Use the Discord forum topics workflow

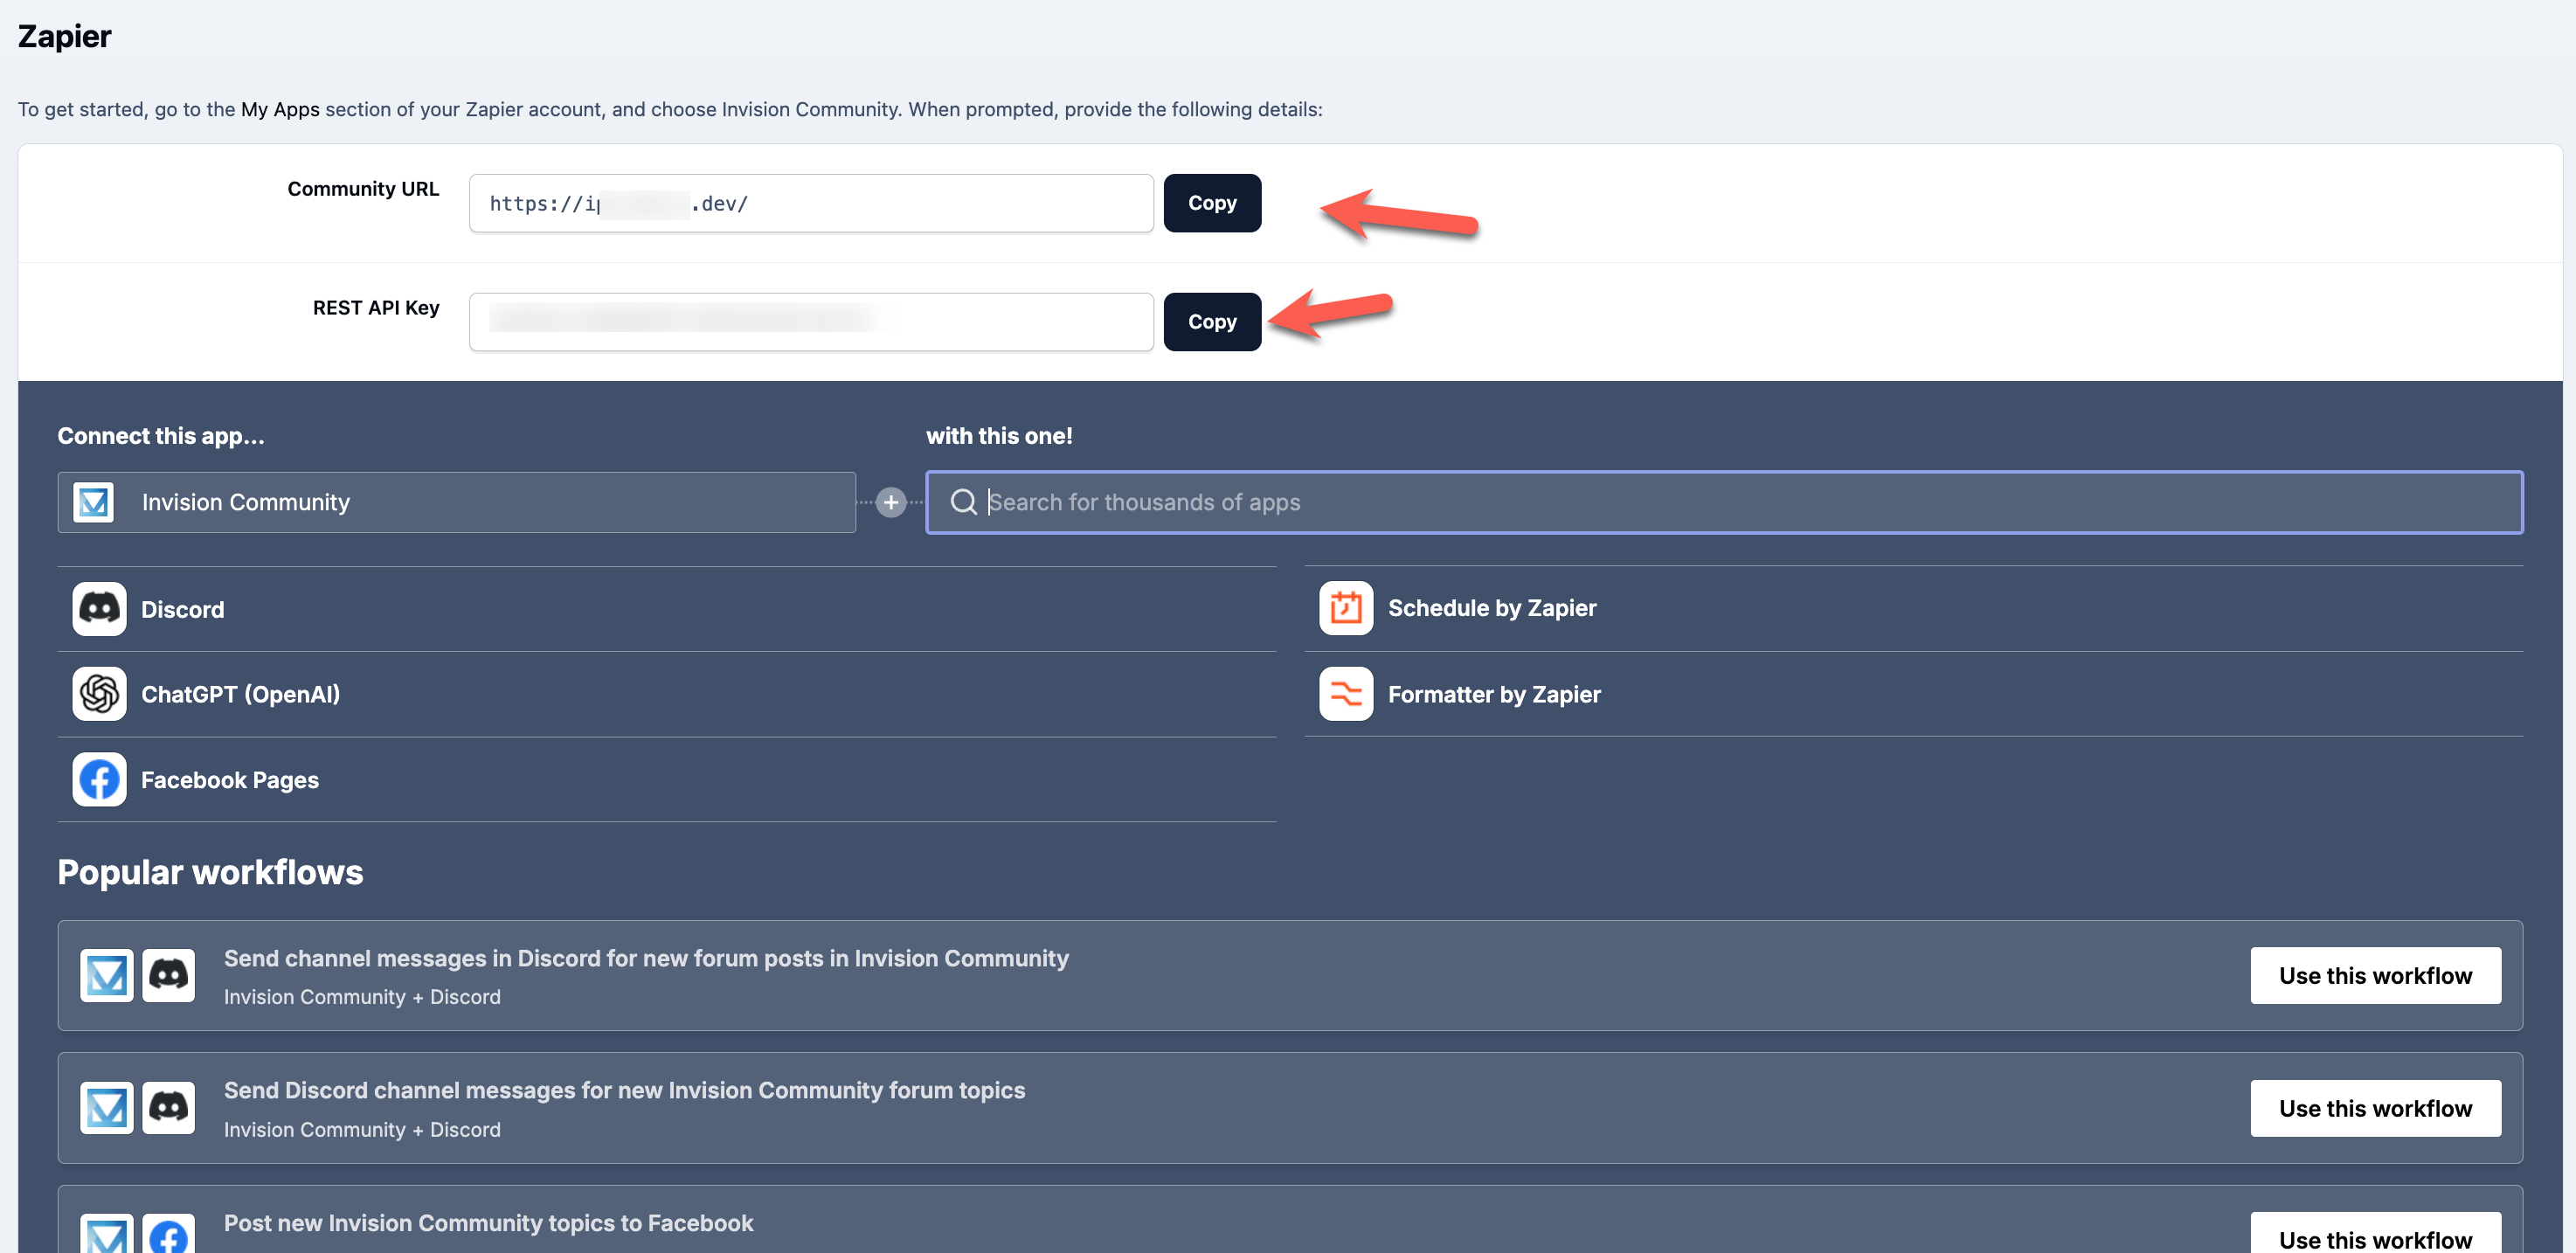tap(2375, 1108)
